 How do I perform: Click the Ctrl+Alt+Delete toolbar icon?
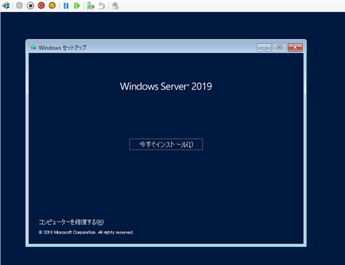[6, 6]
